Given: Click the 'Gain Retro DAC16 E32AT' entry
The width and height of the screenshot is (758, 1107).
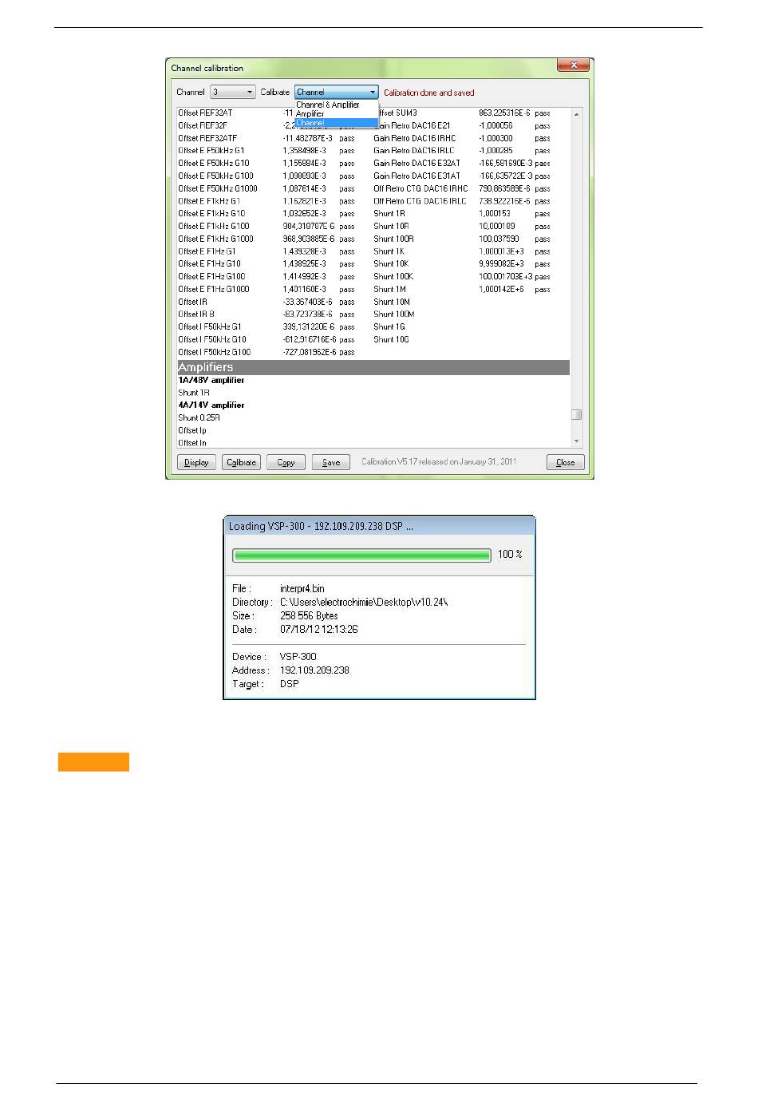Looking at the screenshot, I should click(417, 164).
